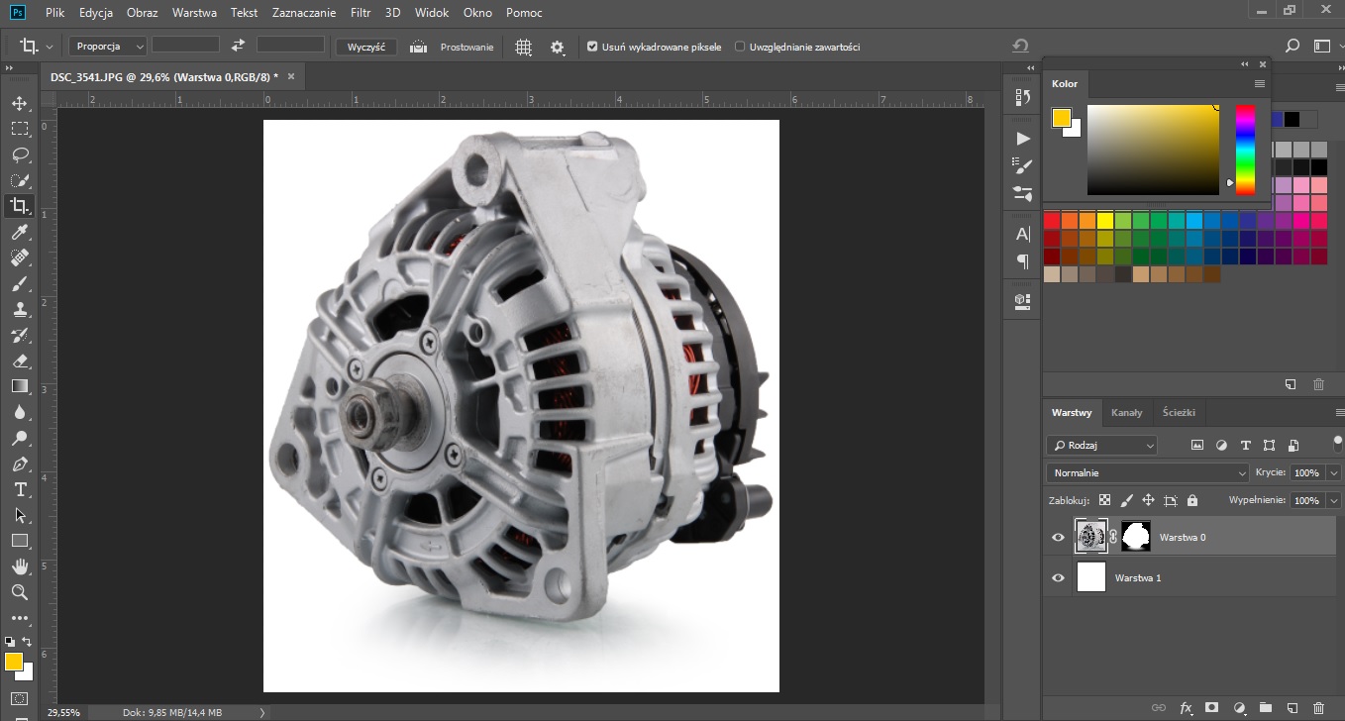Expand the Krycie opacity dropdown arrow
Viewport: 1345px width, 721px height.
1333,473
